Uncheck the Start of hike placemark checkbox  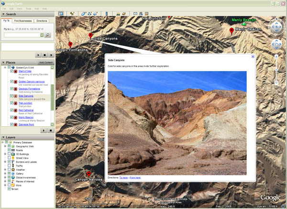coord(11,71)
